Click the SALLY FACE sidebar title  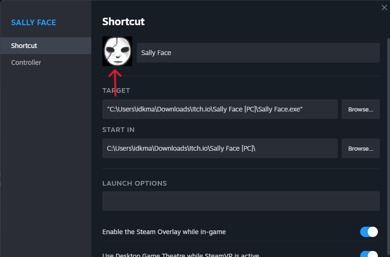pos(34,22)
